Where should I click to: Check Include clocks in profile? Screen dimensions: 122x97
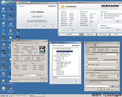(86, 58)
